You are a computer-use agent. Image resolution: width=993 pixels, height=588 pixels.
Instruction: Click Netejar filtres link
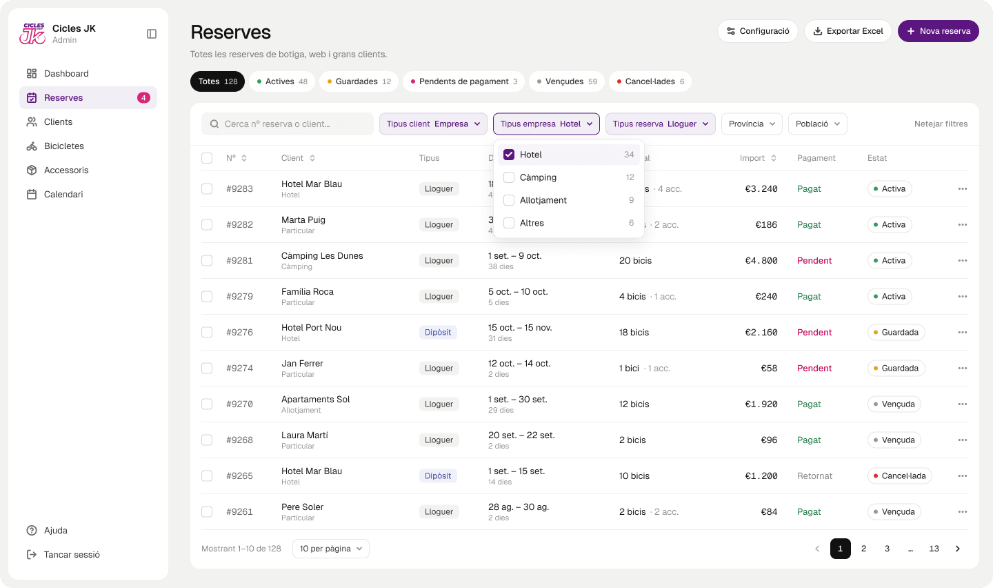(x=941, y=124)
